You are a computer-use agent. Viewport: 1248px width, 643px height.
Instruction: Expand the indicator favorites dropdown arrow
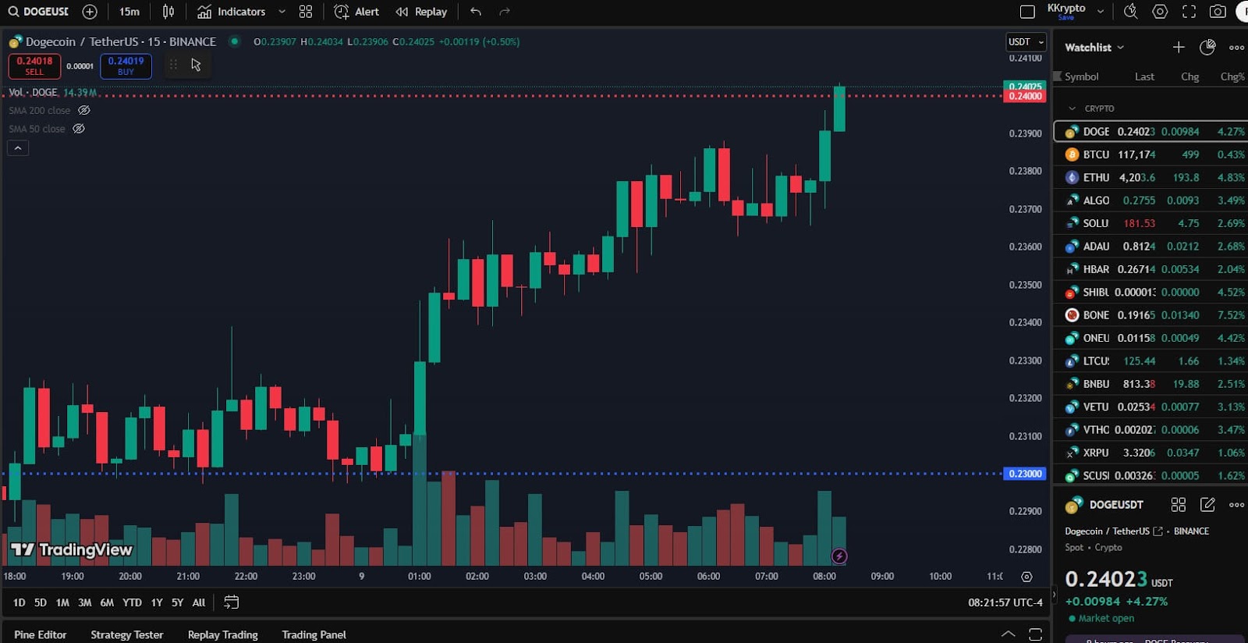point(282,12)
